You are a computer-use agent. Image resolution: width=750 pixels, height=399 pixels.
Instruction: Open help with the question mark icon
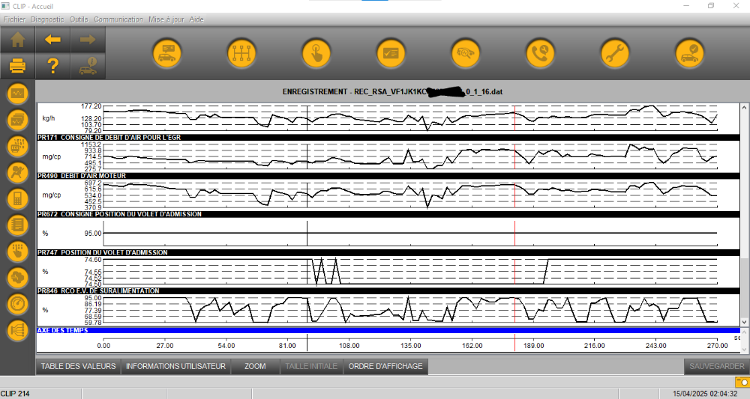coord(52,67)
